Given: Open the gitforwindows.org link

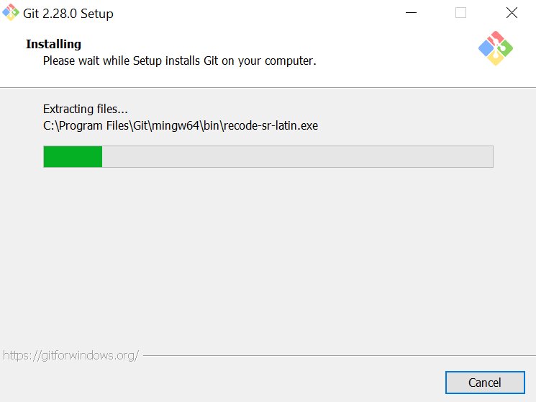Looking at the screenshot, I should click(x=71, y=355).
